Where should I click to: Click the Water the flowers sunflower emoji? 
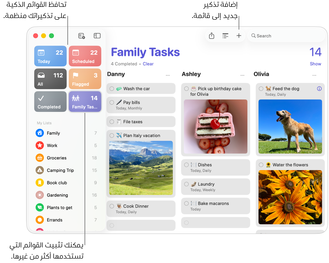pyautogui.click(x=268, y=165)
